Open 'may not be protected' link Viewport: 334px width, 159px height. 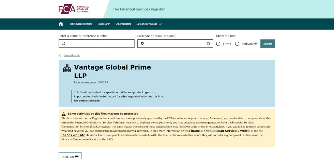click(123, 114)
